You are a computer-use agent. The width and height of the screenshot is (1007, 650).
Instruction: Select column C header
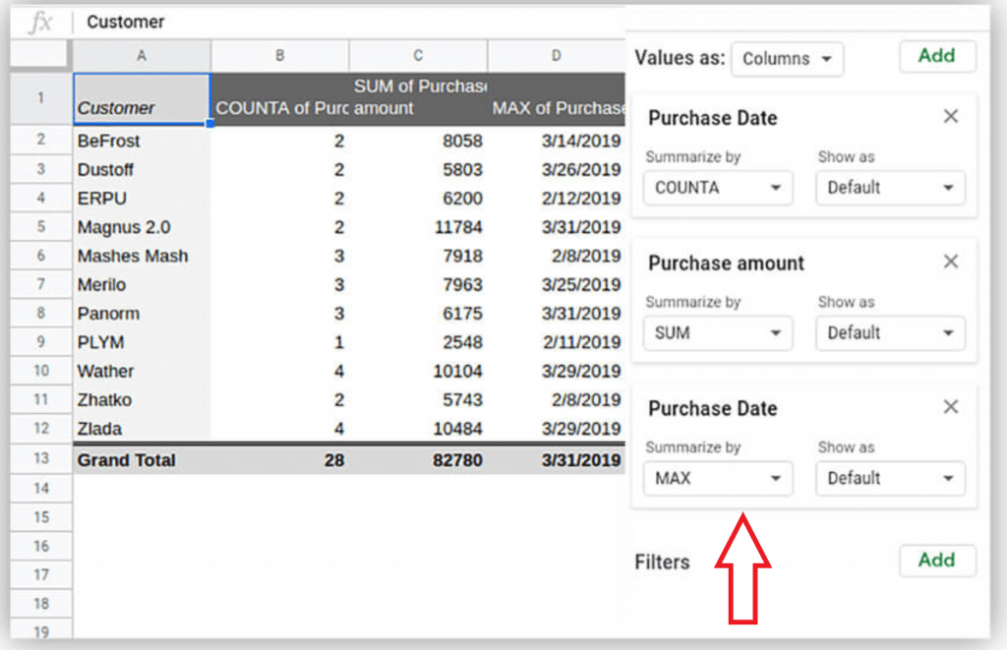(418, 56)
